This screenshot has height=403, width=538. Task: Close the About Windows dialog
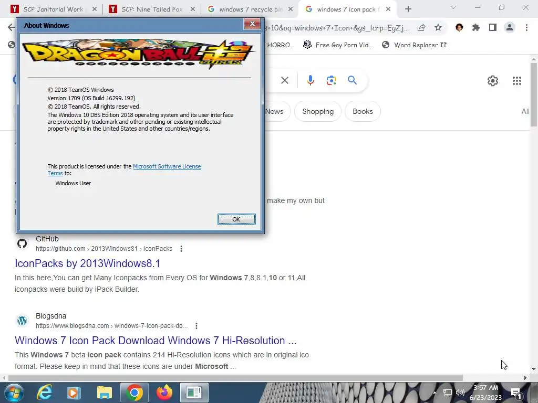click(x=252, y=24)
